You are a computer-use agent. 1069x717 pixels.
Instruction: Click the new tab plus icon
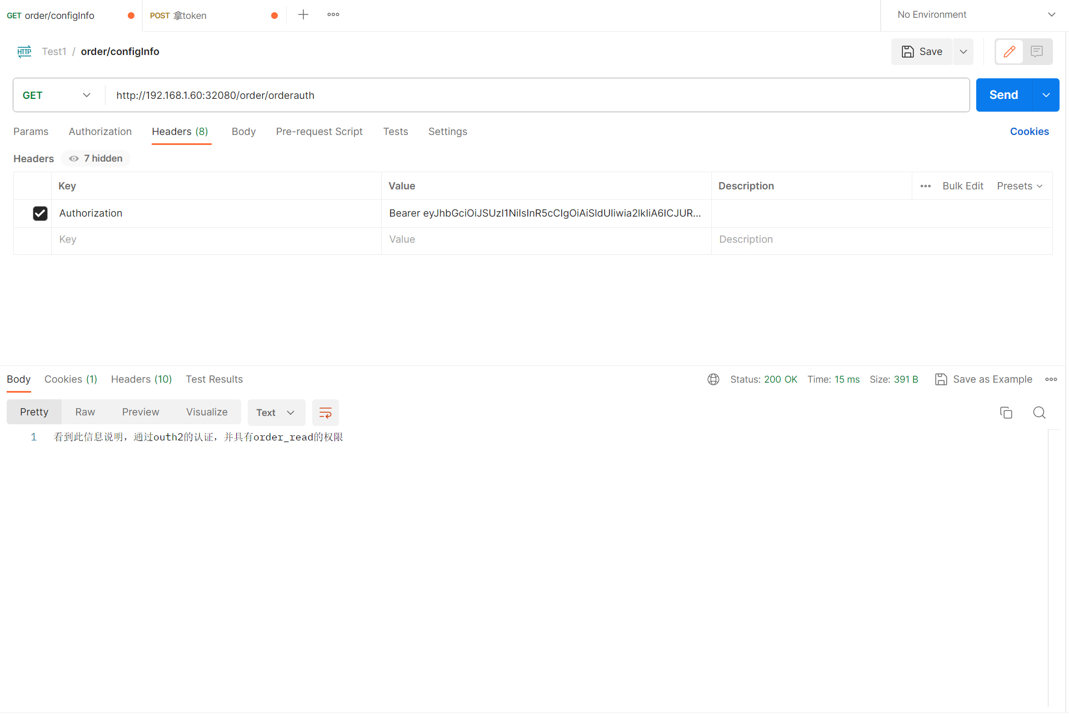[303, 15]
